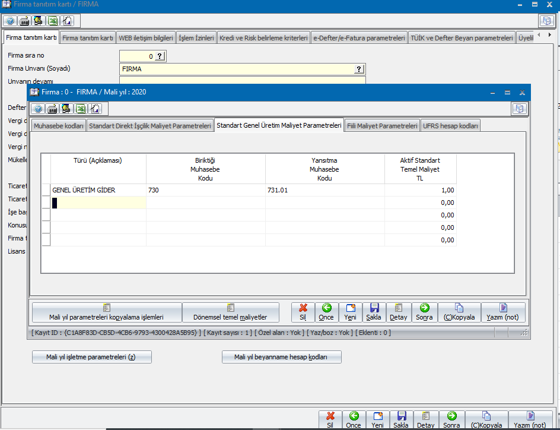Click the Kayıt ID status bar entry

[x=116, y=333]
